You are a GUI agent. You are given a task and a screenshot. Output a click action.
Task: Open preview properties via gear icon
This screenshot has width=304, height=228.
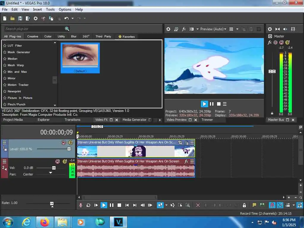(x=168, y=29)
